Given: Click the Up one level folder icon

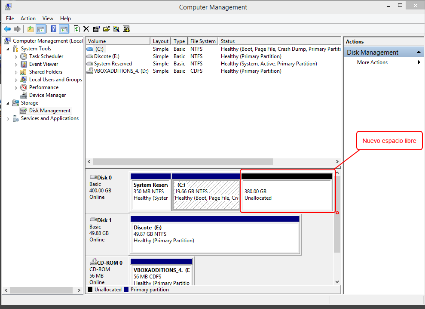Looking at the screenshot, I should 30,29.
